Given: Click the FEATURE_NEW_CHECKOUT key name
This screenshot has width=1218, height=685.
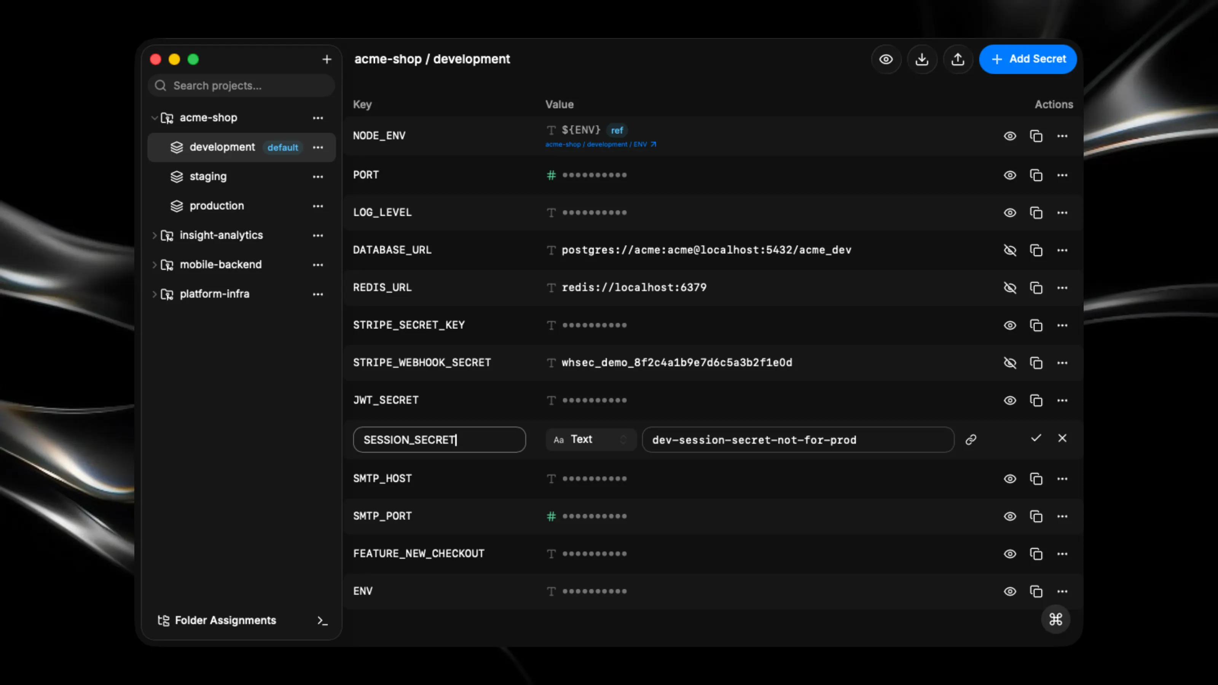Looking at the screenshot, I should tap(418, 554).
